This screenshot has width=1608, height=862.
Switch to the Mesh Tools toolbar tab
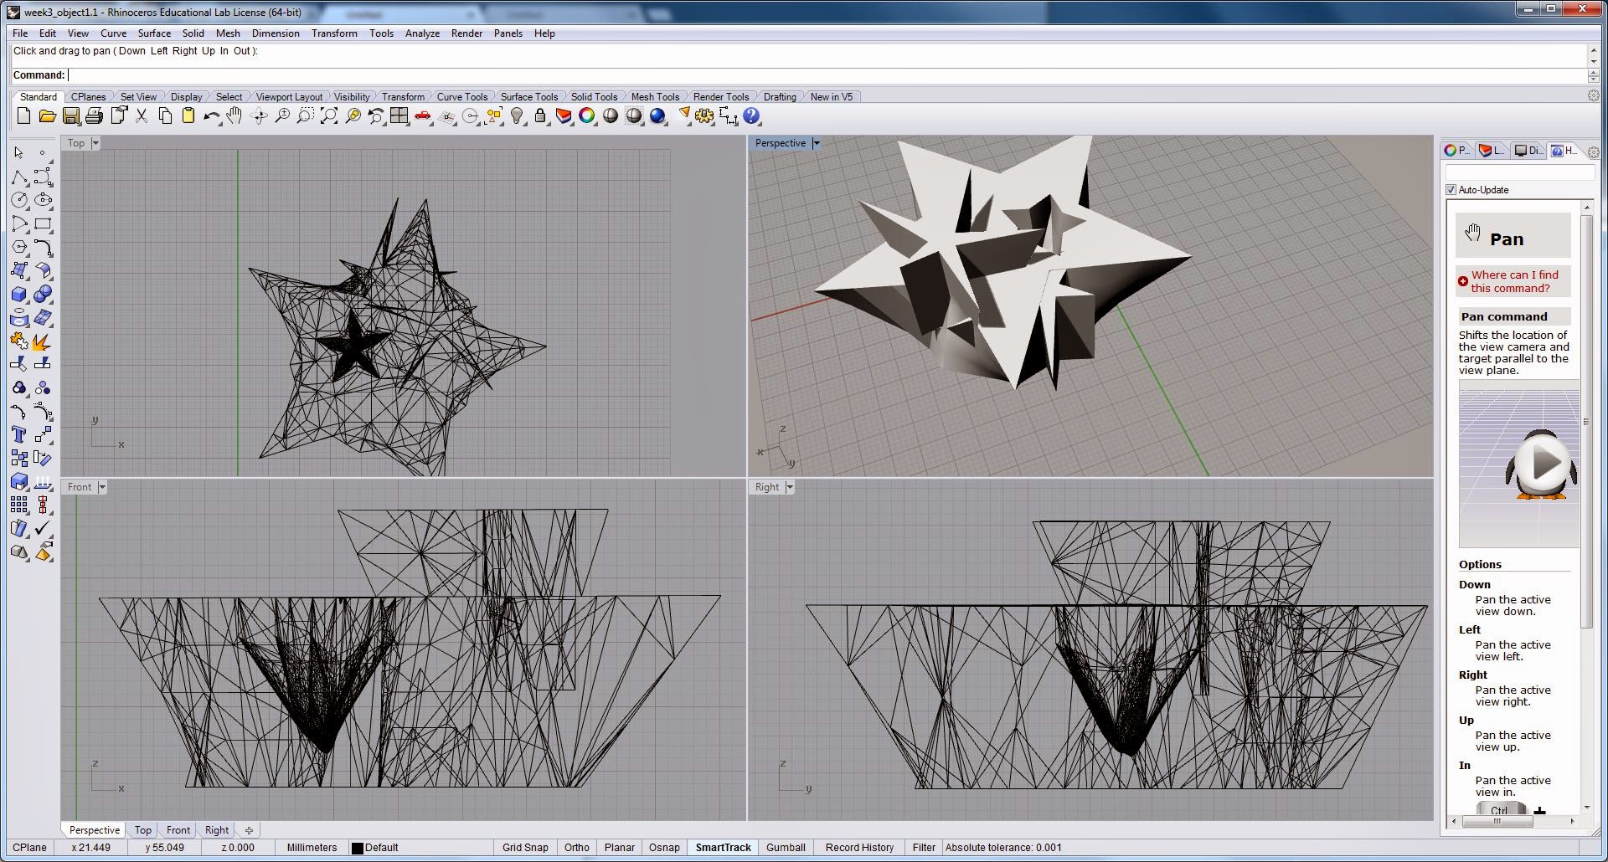click(655, 97)
